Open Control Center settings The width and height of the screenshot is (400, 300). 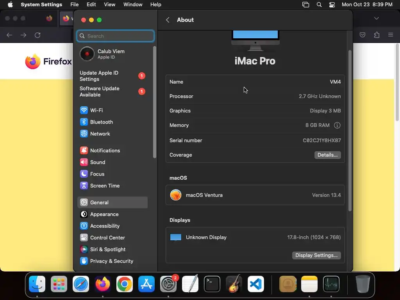pyautogui.click(x=112, y=238)
